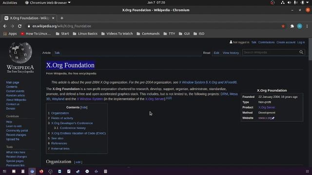Viewport: 312px width, 175px height.
Task: Click the Wikipedia search magnifier icon
Action: 301,52
